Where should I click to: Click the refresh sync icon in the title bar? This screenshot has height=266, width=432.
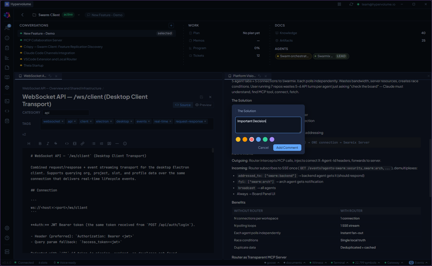point(351,4)
